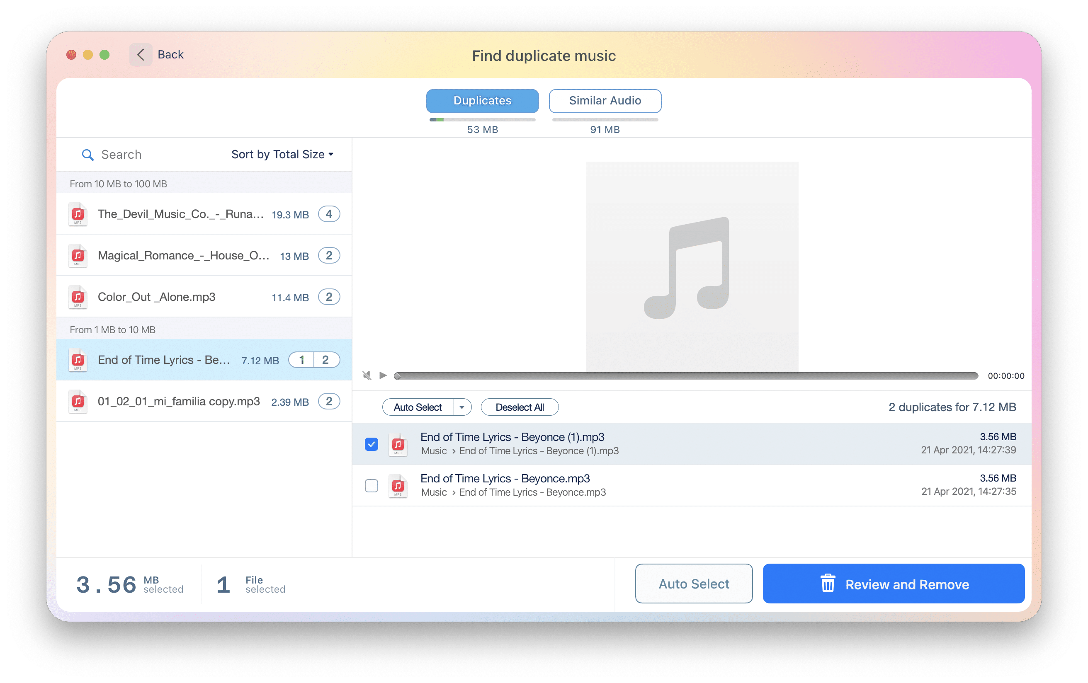The image size is (1088, 683).
Task: Click date 21 Apr 2021, 14:27:39
Action: pyautogui.click(x=969, y=450)
